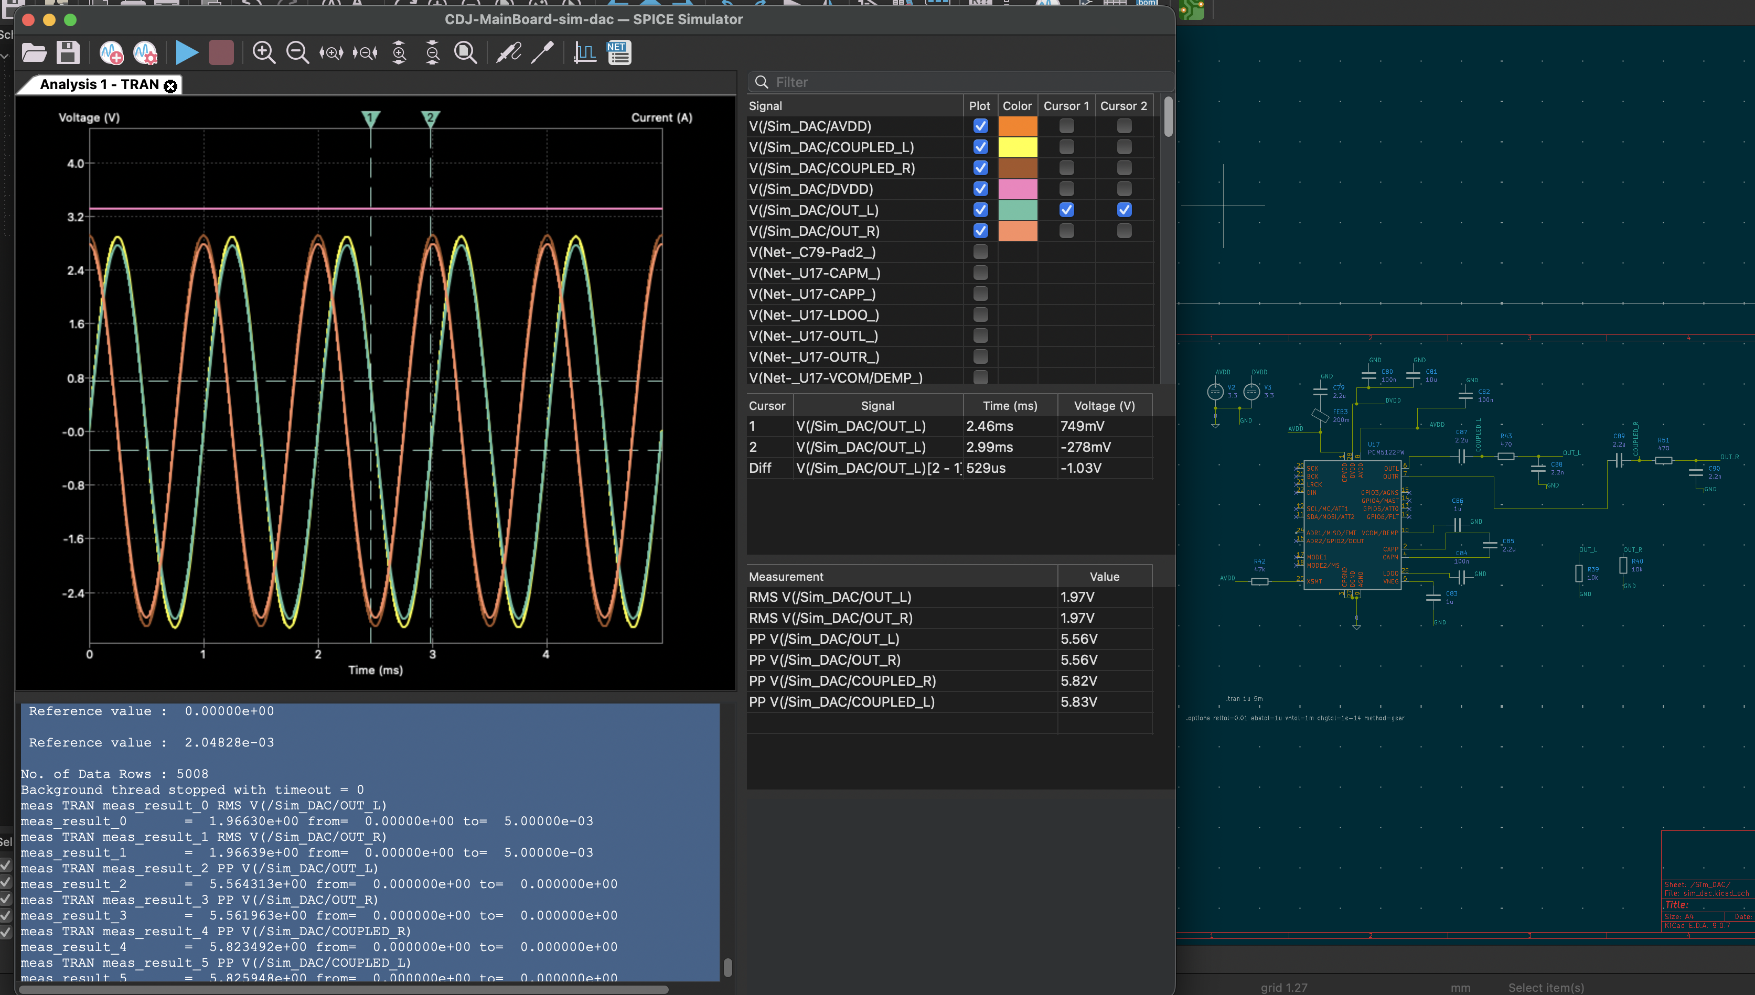Zoom in vertically on the plot

tap(399, 52)
